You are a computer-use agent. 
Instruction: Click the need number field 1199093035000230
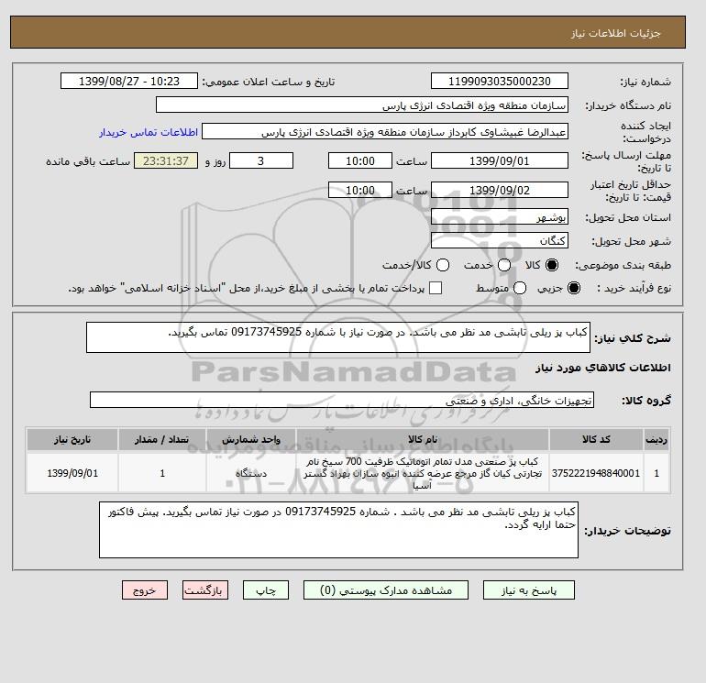tap(500, 82)
